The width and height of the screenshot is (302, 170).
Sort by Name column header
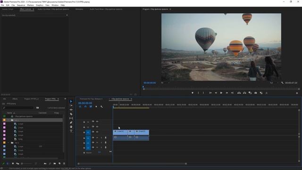tap(9, 113)
